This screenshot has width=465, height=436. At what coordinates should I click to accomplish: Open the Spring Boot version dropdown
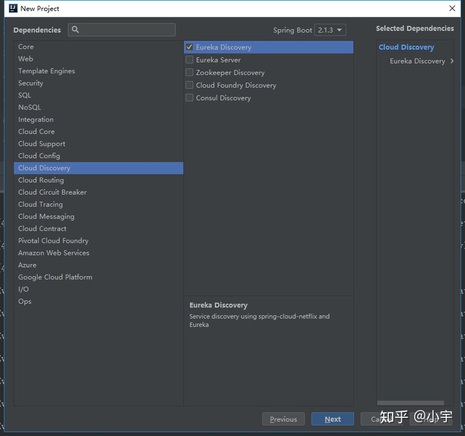point(330,30)
